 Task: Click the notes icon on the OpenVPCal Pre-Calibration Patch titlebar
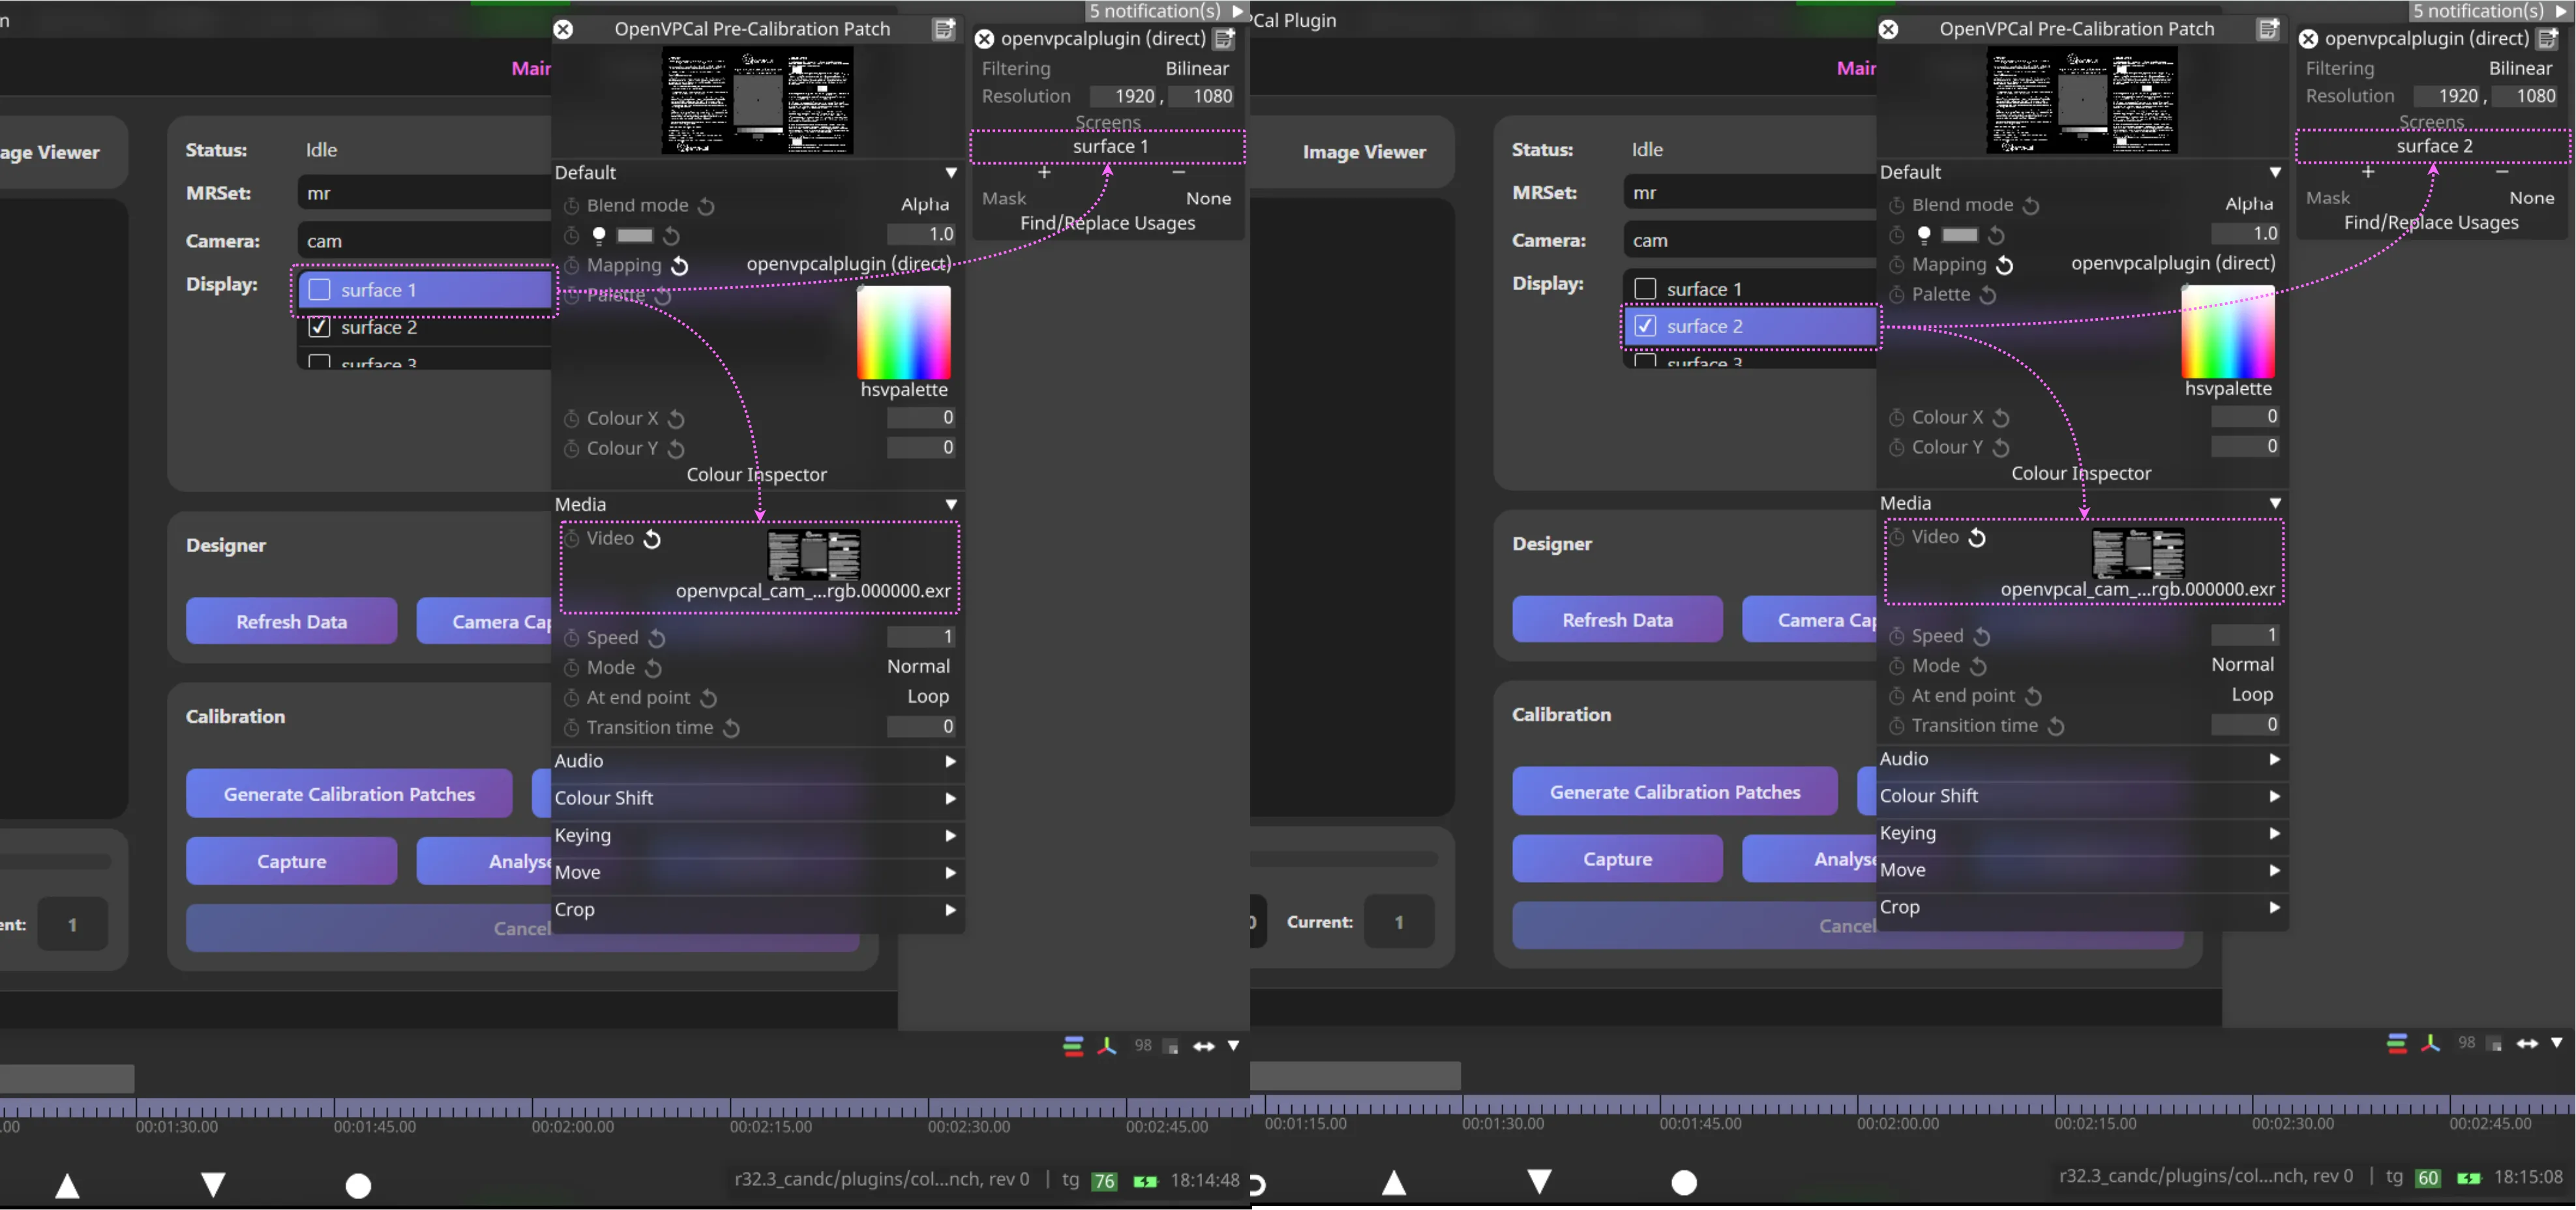(x=944, y=29)
